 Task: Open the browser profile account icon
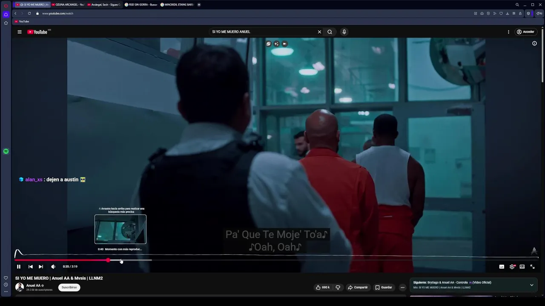(x=520, y=14)
